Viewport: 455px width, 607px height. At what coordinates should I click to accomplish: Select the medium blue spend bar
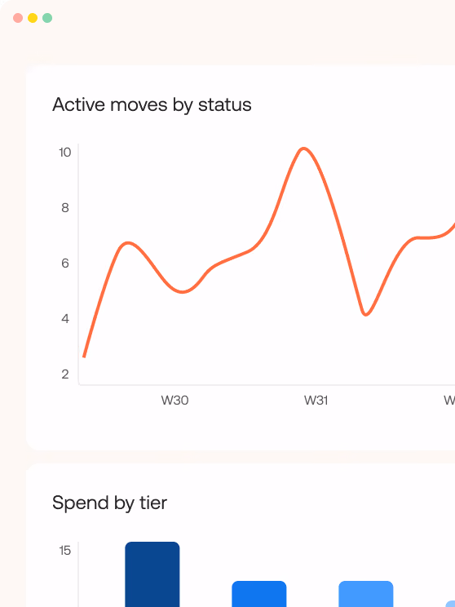(x=259, y=594)
